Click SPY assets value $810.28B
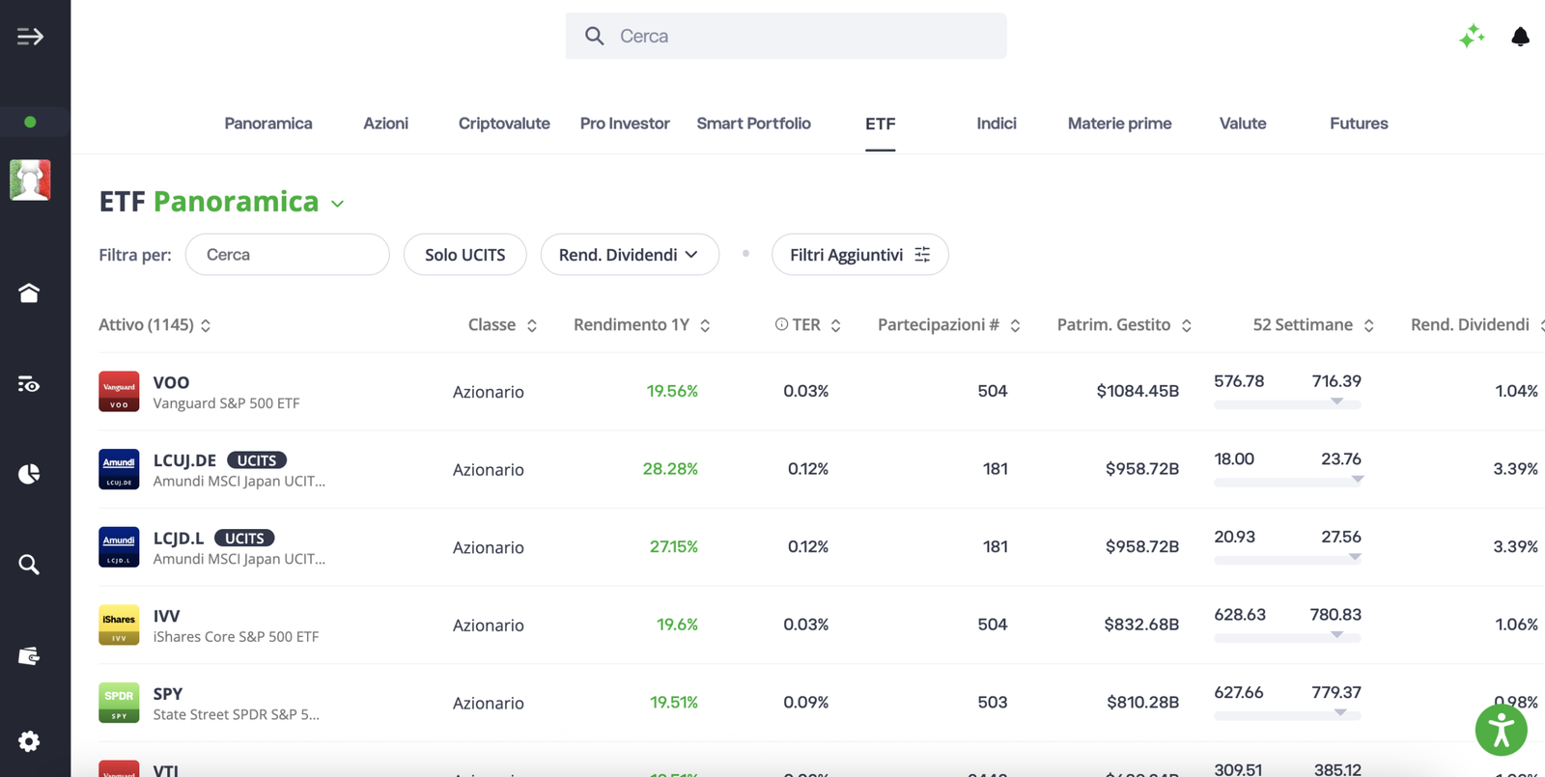The width and height of the screenshot is (1545, 777). click(x=1142, y=703)
